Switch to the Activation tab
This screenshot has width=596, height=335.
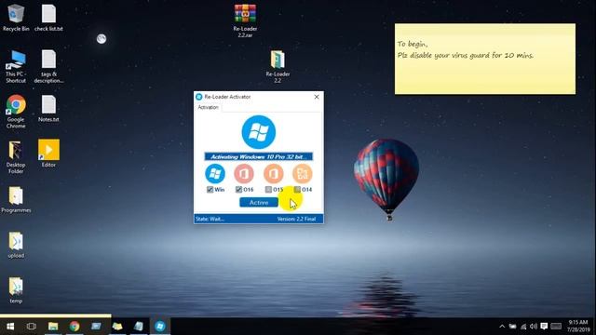(x=208, y=108)
